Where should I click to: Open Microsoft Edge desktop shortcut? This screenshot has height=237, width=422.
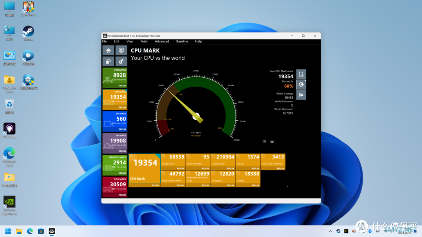coord(9,157)
